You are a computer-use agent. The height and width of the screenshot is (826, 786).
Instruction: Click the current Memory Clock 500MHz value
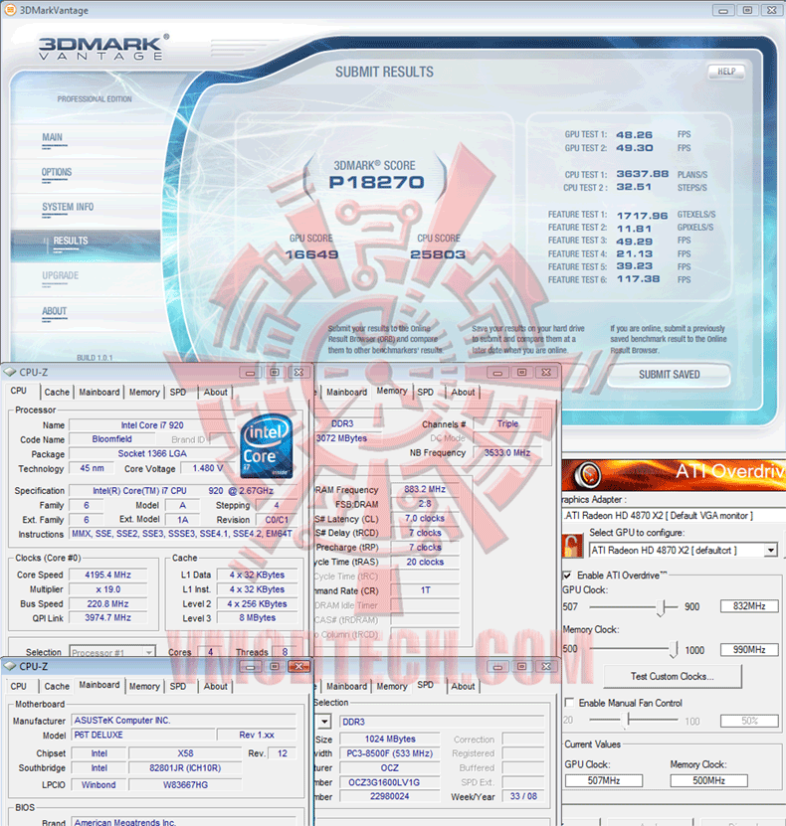(x=708, y=780)
